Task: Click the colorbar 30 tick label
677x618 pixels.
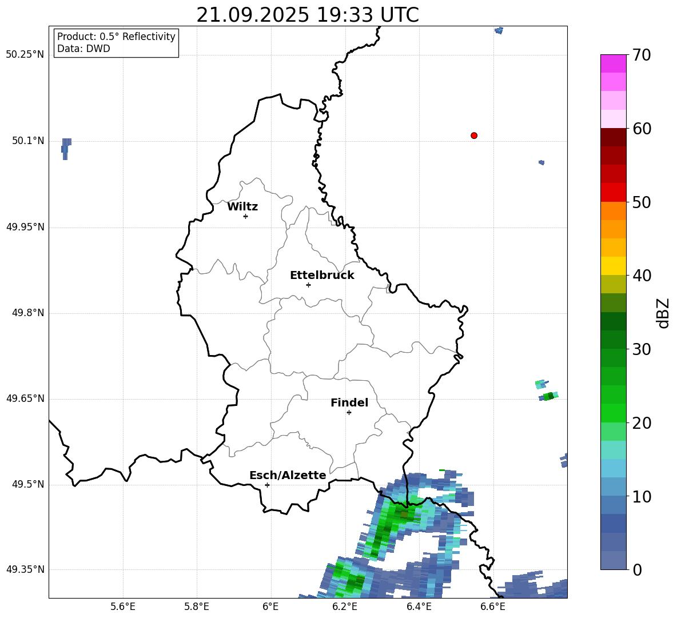Action: click(x=642, y=349)
